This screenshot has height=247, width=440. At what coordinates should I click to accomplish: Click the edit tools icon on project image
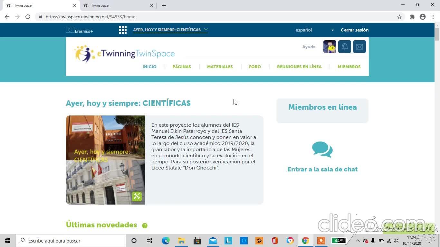click(137, 196)
